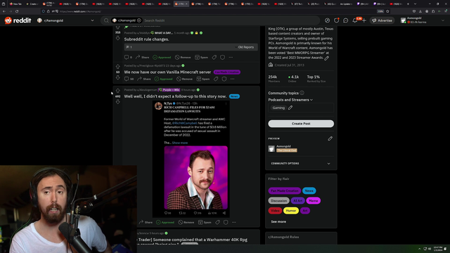Open the notifications bell icon
Viewport: 450px width, 253px height.
point(355,20)
